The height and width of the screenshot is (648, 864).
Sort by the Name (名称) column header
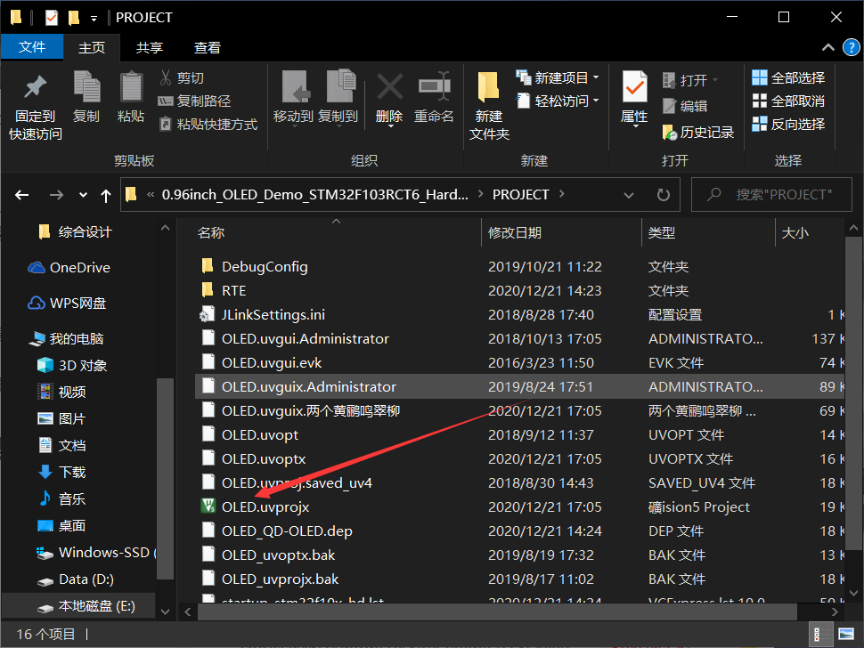point(211,232)
